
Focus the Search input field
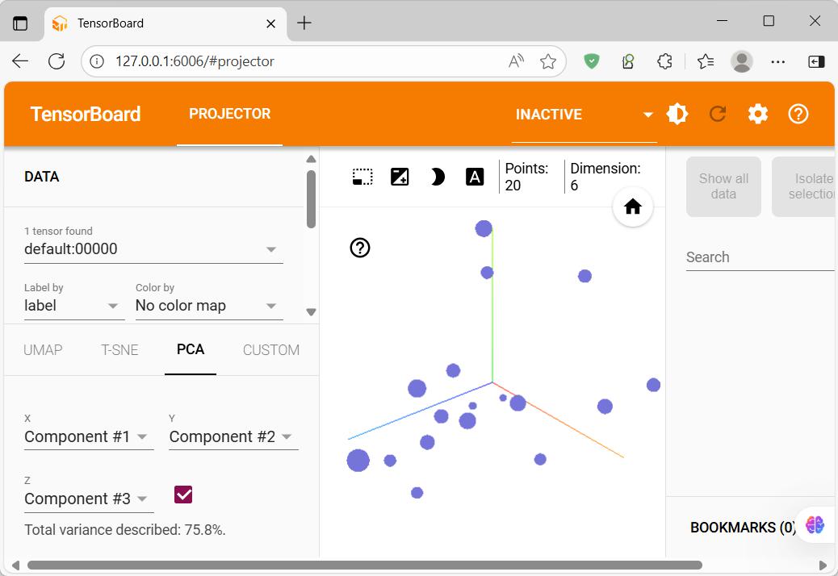click(760, 257)
